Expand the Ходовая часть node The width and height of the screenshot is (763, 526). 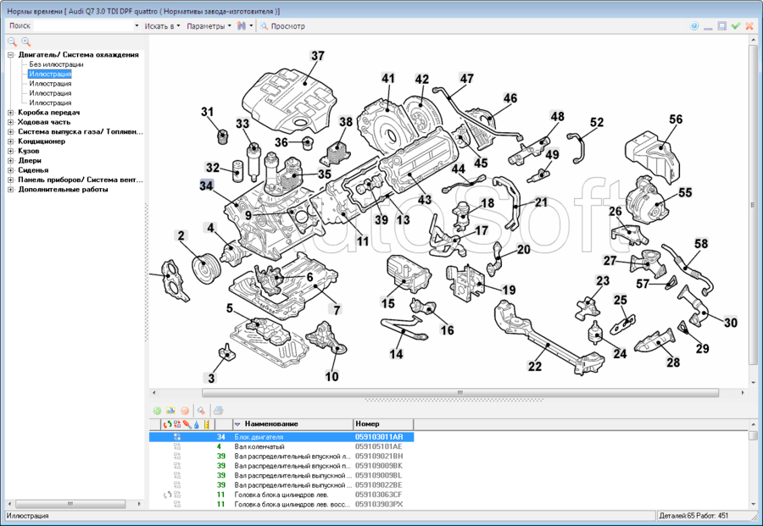pos(11,123)
